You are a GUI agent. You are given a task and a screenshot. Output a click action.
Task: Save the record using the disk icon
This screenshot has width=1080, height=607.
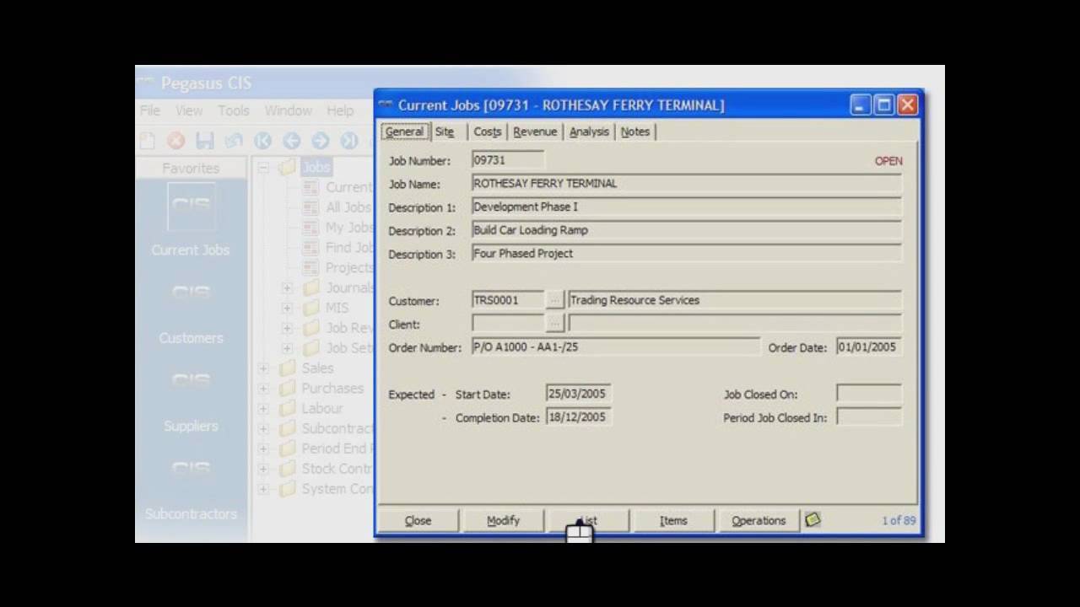tap(204, 141)
